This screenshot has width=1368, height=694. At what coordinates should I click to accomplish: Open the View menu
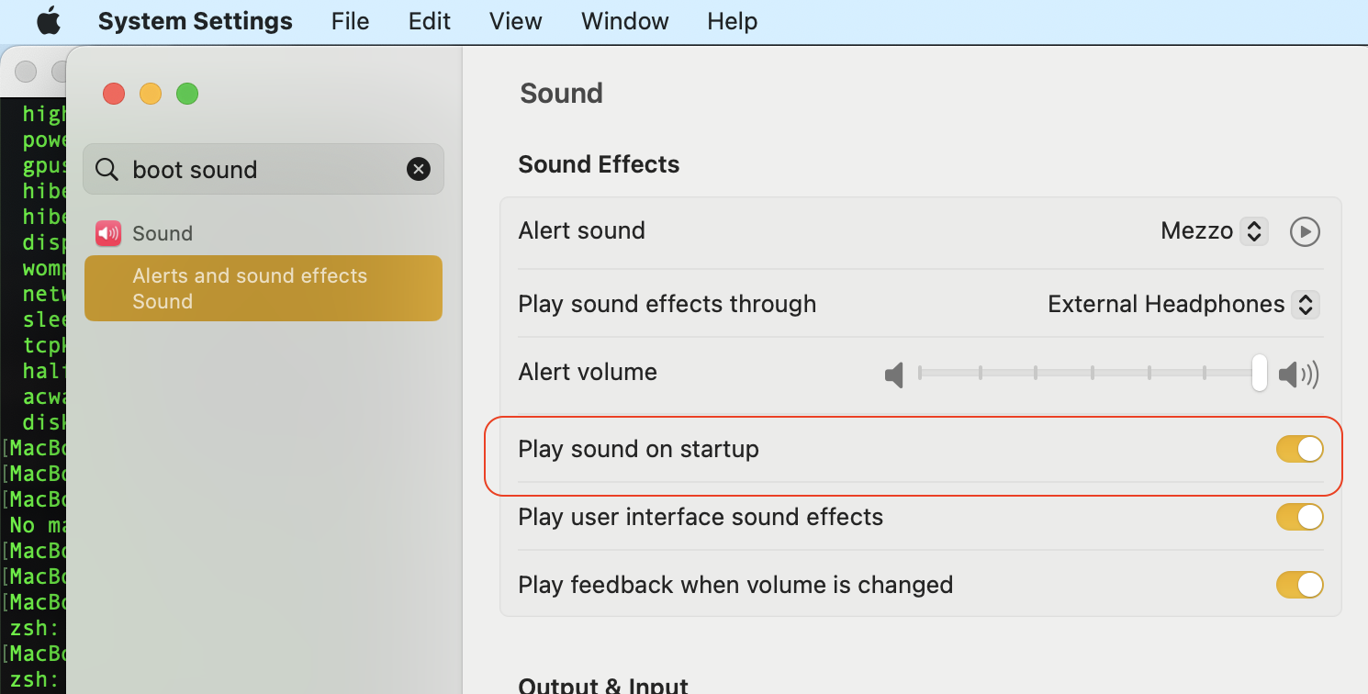pyautogui.click(x=516, y=21)
